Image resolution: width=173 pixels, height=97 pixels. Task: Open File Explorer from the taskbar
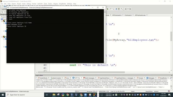[x=54, y=95]
